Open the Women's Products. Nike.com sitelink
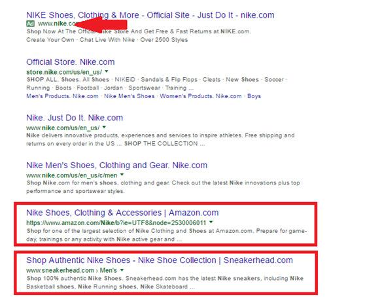 pos(201,96)
